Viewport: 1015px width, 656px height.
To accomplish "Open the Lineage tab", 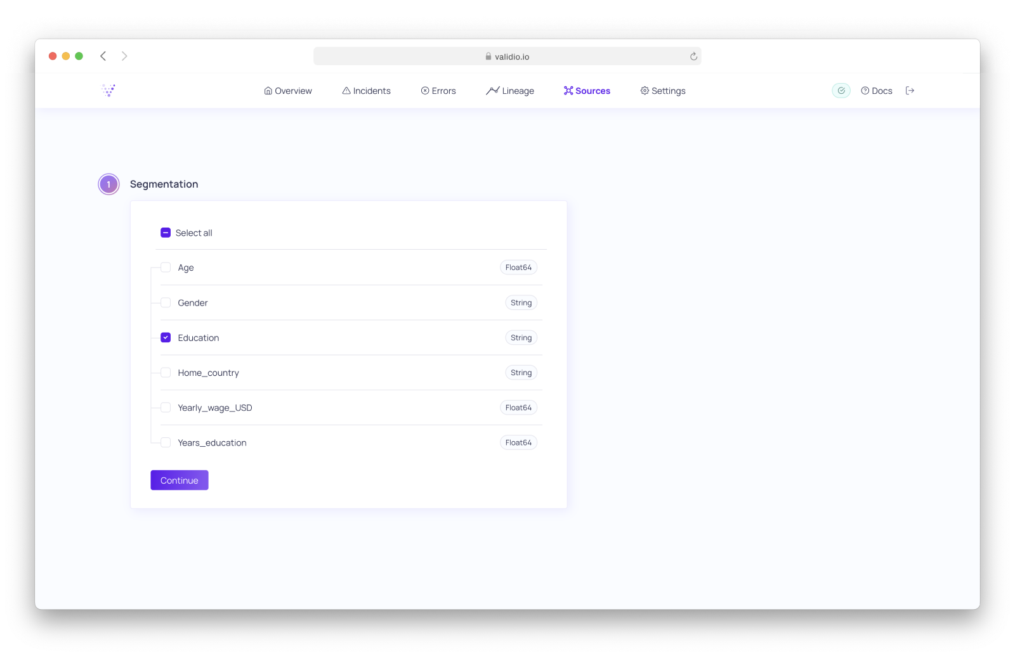I will [x=510, y=91].
